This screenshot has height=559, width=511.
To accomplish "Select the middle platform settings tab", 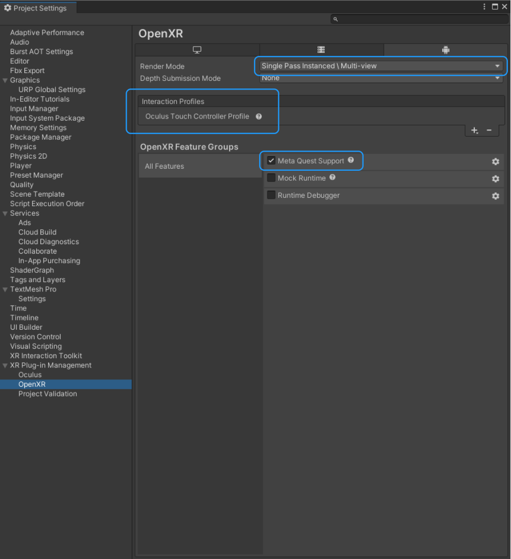I will pyautogui.click(x=321, y=50).
